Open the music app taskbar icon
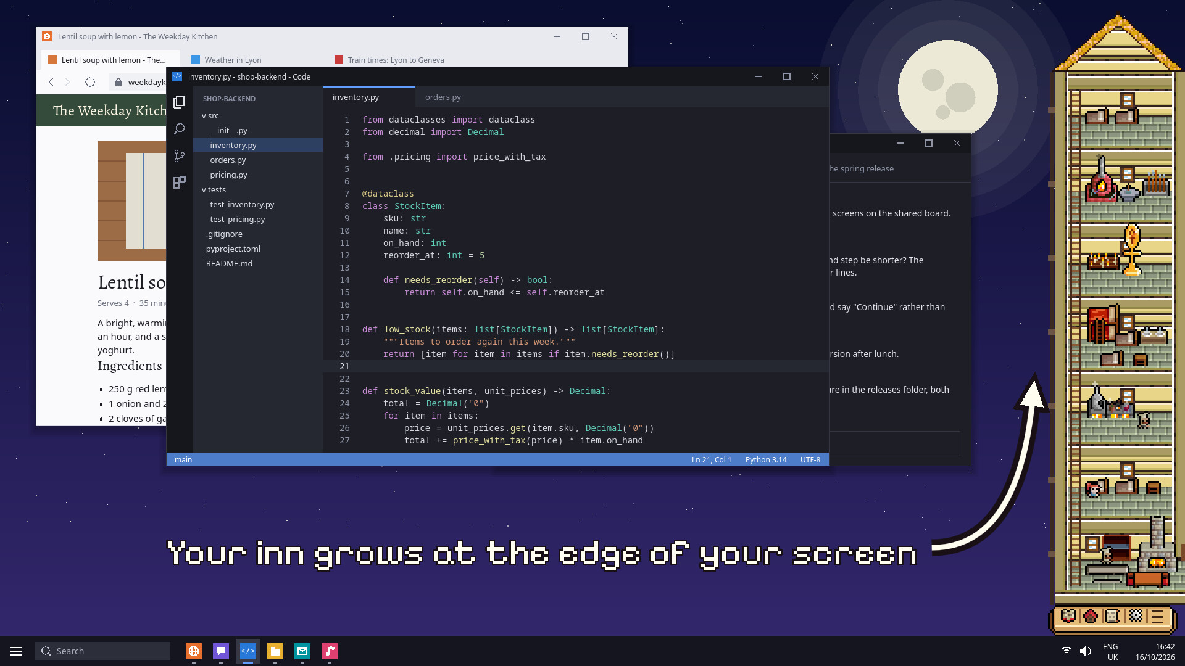This screenshot has width=1185, height=666. click(x=330, y=651)
